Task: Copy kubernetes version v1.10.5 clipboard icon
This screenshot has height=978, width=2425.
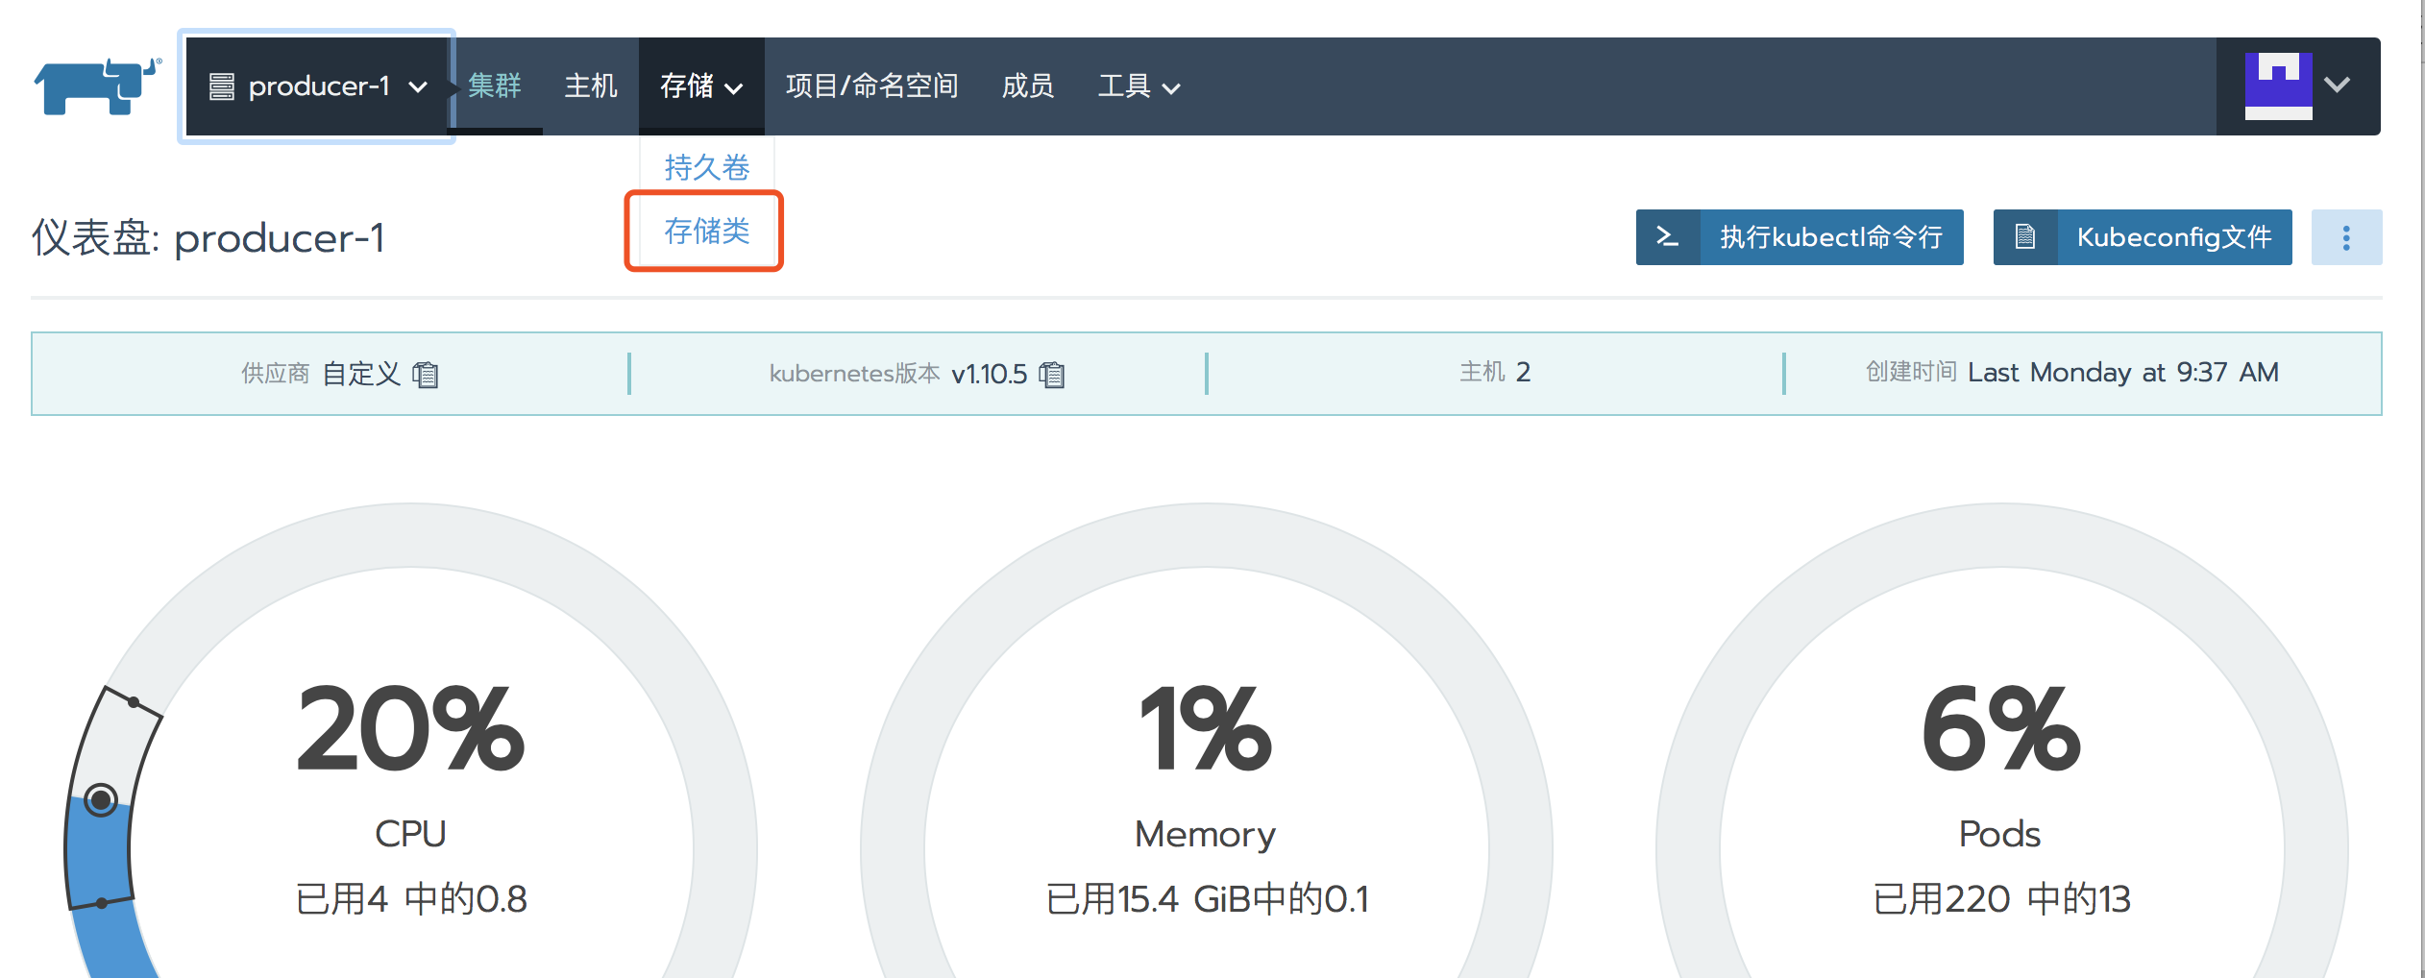Action: 1052,374
